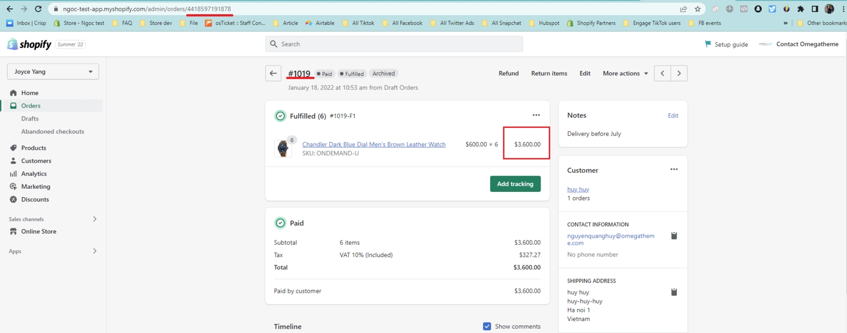The height and width of the screenshot is (333, 847).
Task: Click the Add tracking button
Action: click(x=515, y=184)
